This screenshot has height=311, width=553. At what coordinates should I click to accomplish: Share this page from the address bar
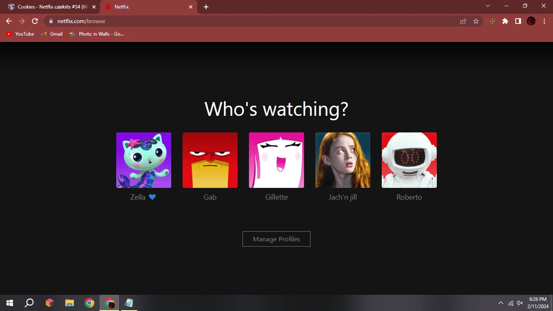point(463,21)
